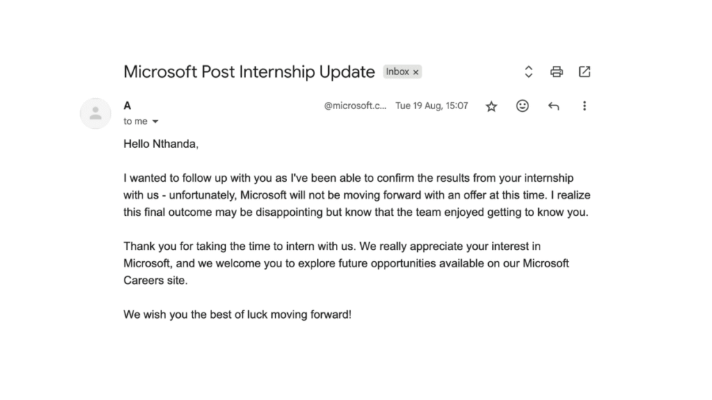This screenshot has width=712, height=400.
Task: Expand recipient details arrow next to 'to me'
Action: [x=155, y=122]
